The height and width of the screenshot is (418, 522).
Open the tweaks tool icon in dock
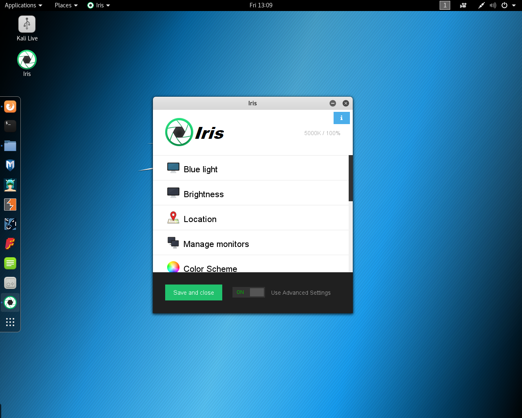(10, 283)
